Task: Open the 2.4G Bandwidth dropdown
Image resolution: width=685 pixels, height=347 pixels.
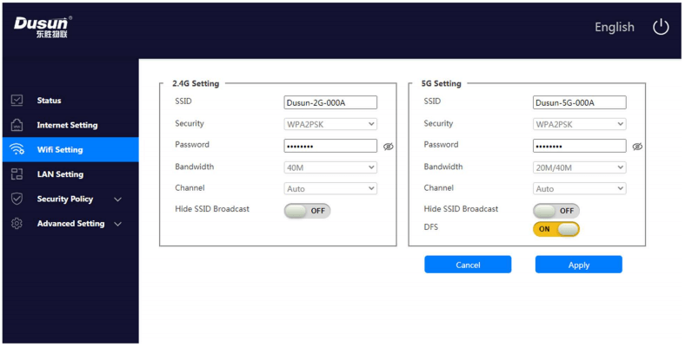Action: 330,167
